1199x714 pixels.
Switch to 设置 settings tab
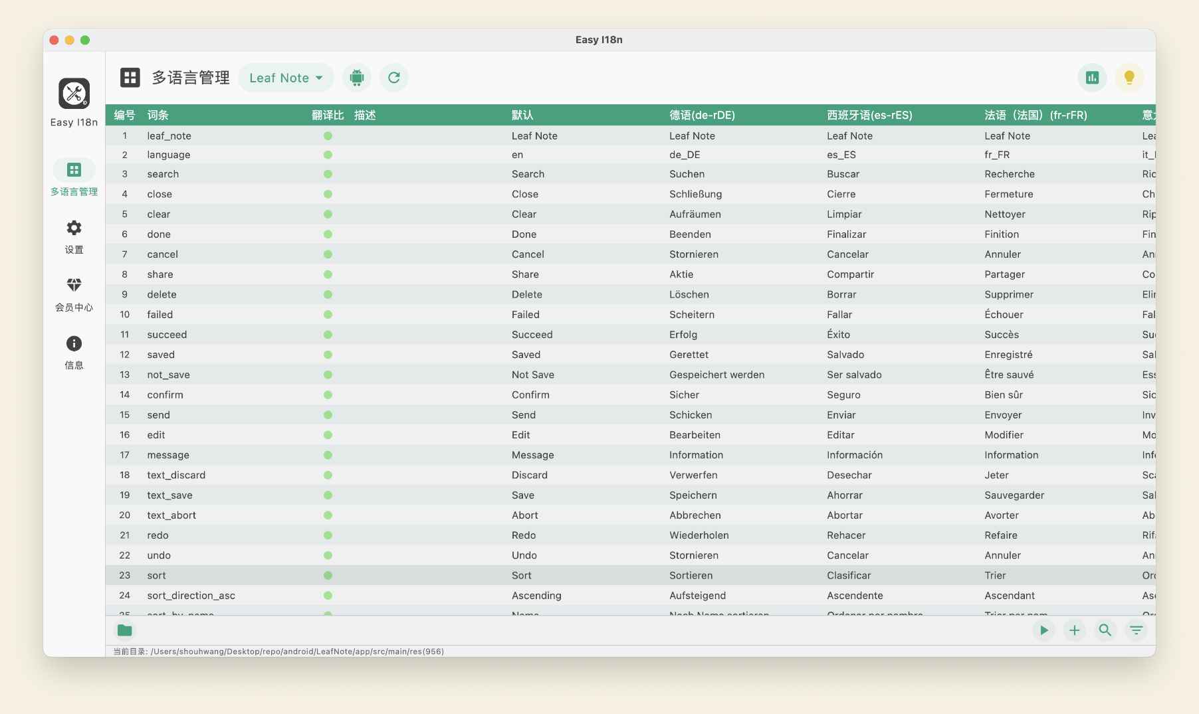[x=74, y=237]
